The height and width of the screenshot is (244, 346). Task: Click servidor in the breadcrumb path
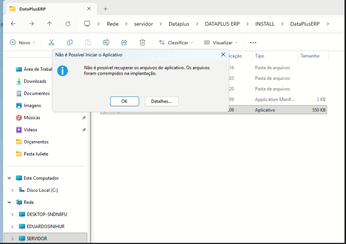[x=144, y=24]
